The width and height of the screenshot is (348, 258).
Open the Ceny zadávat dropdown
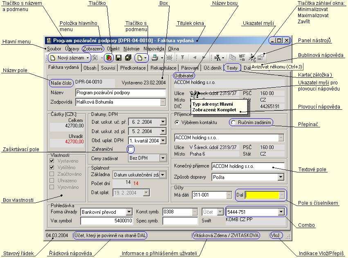coord(163,158)
